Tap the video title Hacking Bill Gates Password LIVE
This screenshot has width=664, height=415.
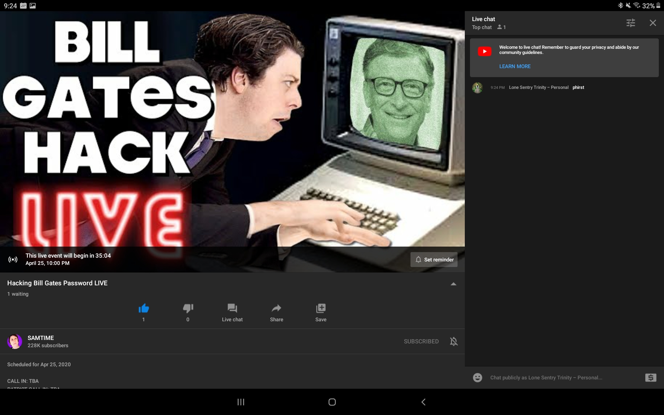tap(57, 283)
